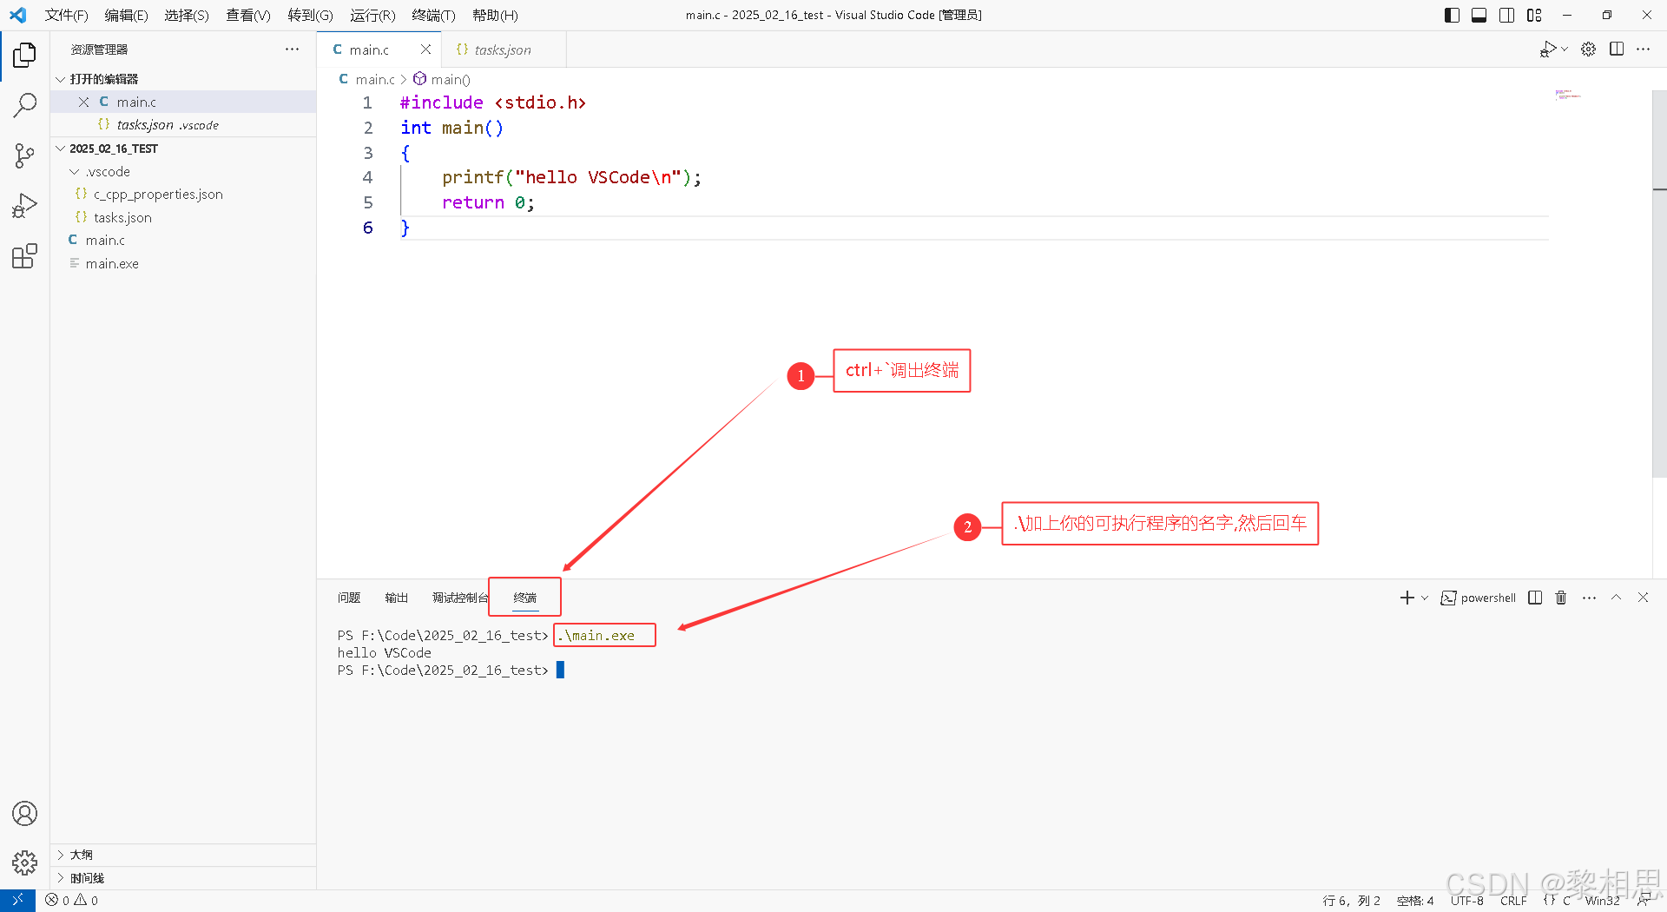Switch to the 输出 Output panel tab

(x=396, y=598)
